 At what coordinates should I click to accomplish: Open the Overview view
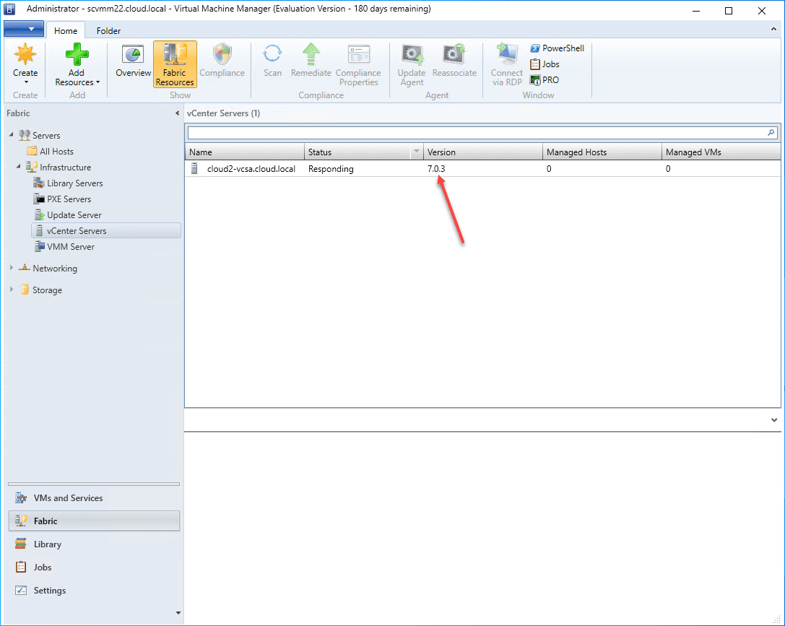[x=133, y=61]
